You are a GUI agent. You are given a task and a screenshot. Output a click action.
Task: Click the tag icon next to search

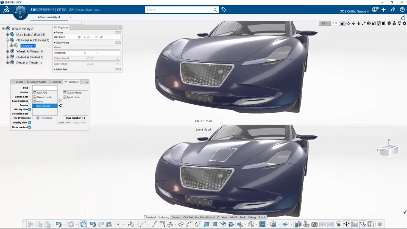click(224, 10)
